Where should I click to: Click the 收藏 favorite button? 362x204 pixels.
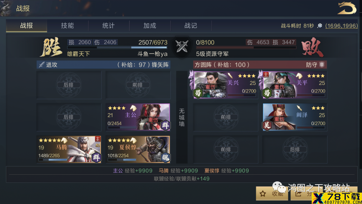tap(272, 194)
